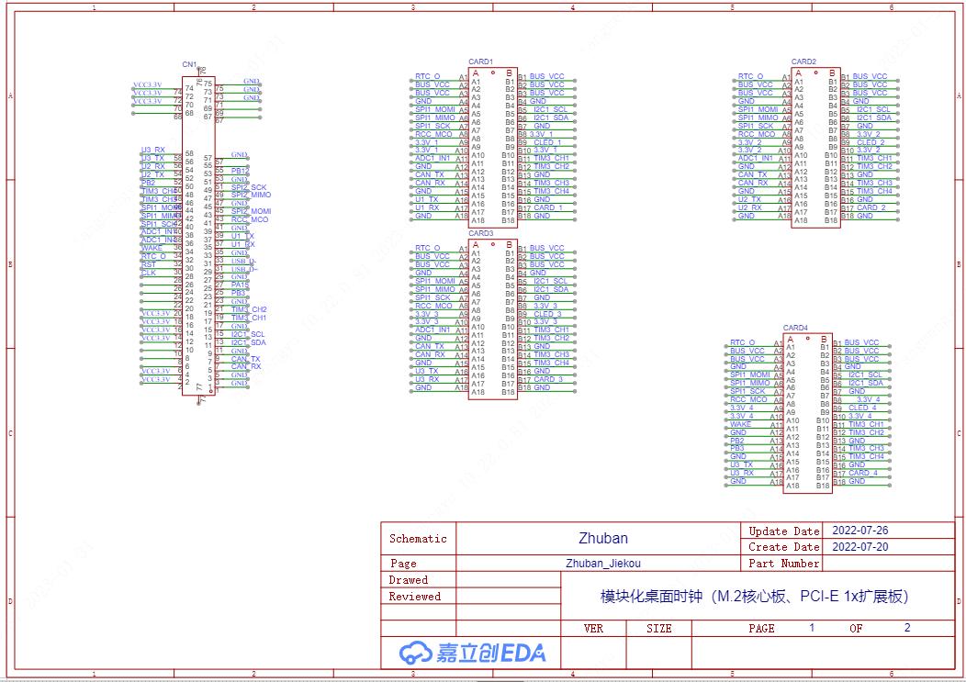Select the CN1 connector symbol
The height and width of the screenshot is (682, 966).
point(198,236)
